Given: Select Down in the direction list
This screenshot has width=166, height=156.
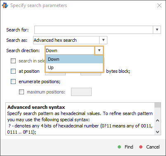Looking at the screenshot, I should pos(74,59).
